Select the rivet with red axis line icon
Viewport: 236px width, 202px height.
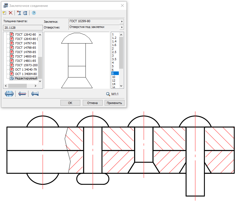click(x=22, y=94)
